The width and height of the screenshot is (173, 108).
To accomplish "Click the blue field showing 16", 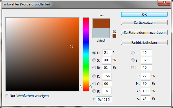I will point(107,91).
